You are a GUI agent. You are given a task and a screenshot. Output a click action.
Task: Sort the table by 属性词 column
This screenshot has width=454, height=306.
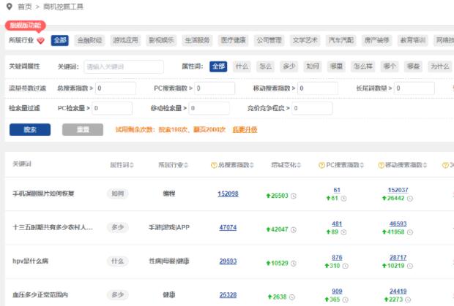(122, 165)
